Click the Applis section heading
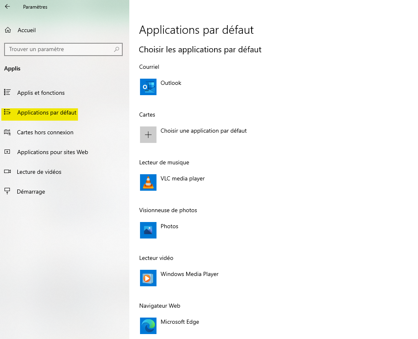 (12, 68)
